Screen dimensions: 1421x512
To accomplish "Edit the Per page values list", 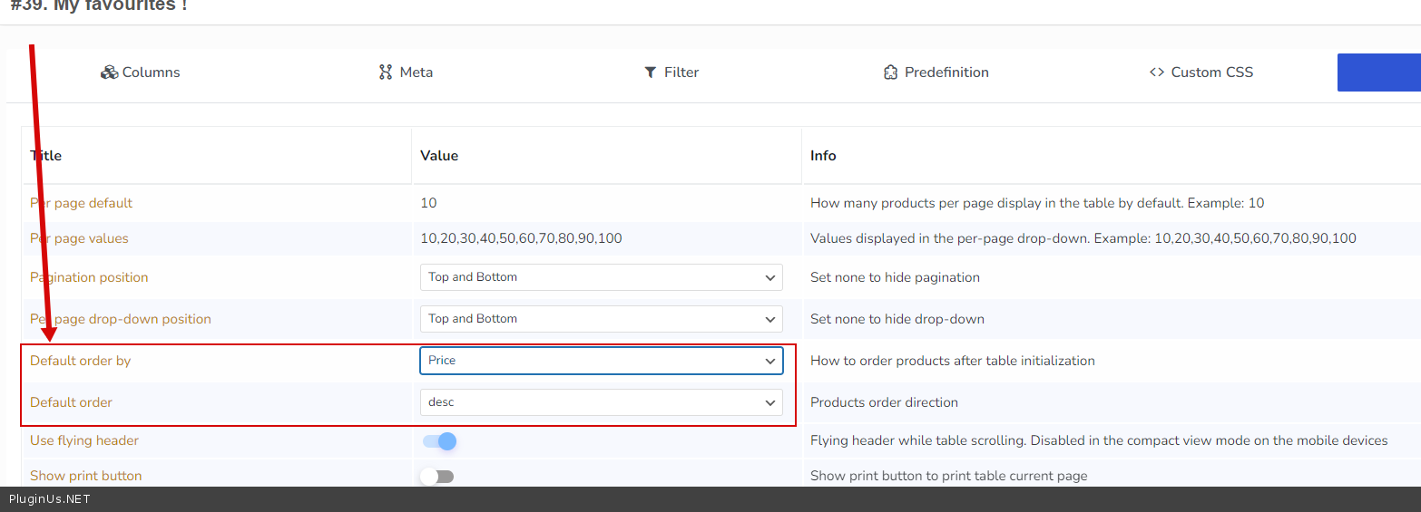I will pyautogui.click(x=521, y=239).
